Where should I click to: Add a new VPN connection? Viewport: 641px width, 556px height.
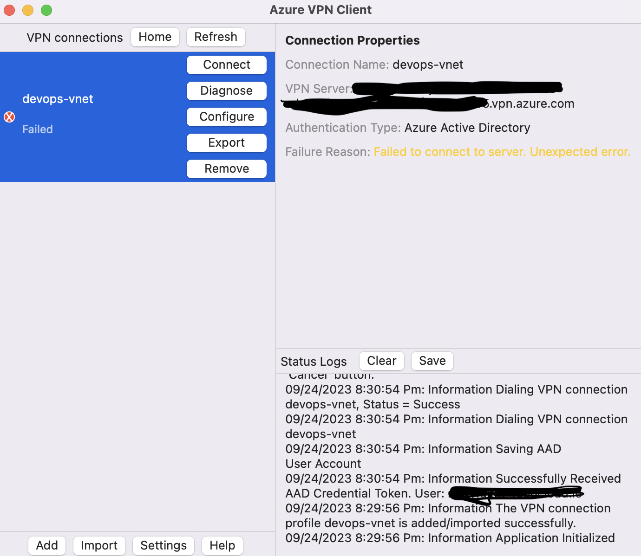47,545
